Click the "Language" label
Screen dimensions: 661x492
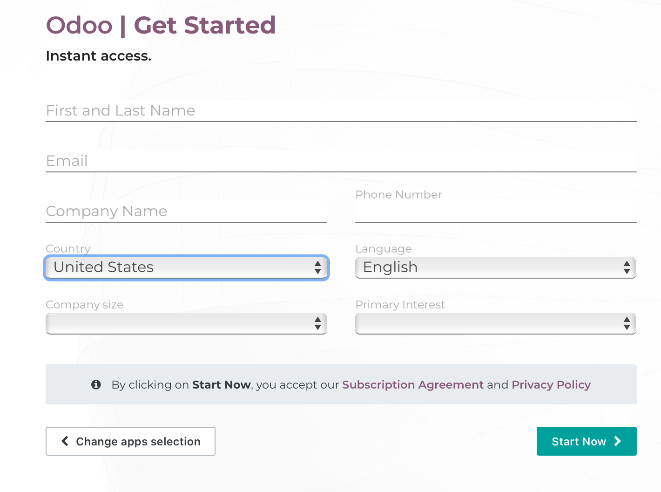coord(384,249)
